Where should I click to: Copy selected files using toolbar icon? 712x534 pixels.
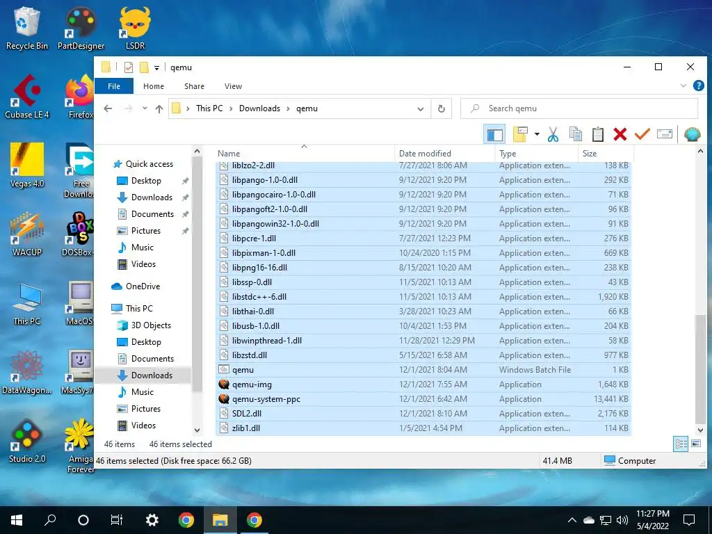pos(575,134)
